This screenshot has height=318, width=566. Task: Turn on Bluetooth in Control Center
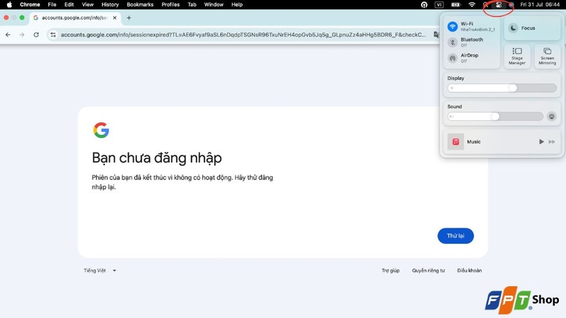pos(452,42)
